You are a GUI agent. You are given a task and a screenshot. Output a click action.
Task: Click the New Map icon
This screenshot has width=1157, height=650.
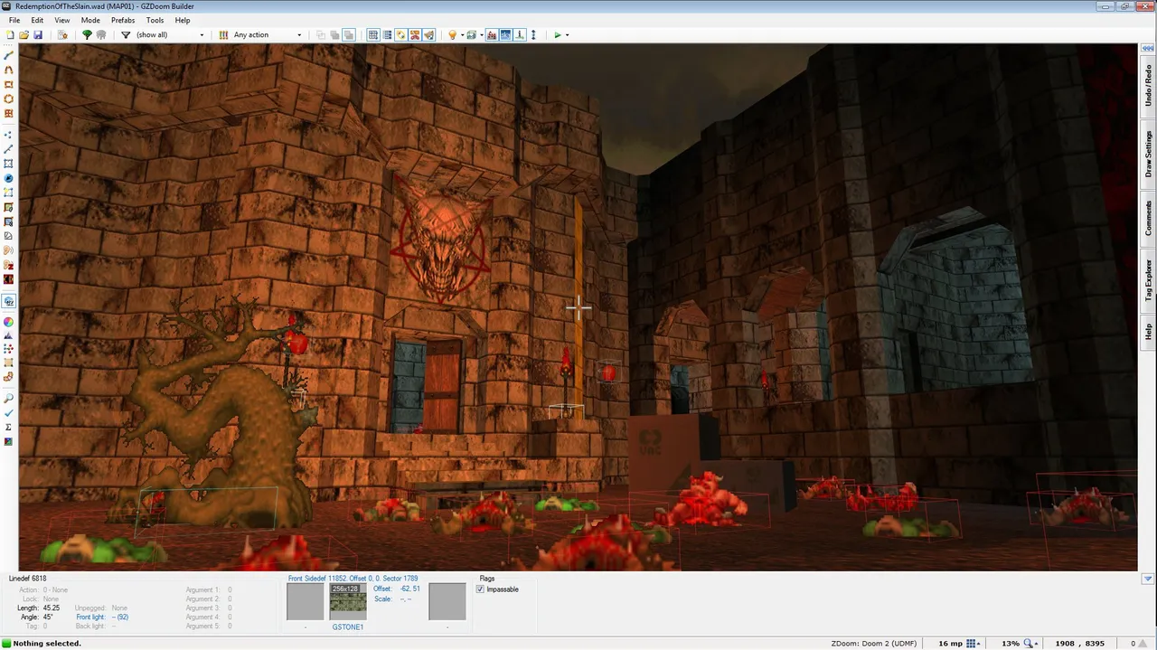point(10,34)
